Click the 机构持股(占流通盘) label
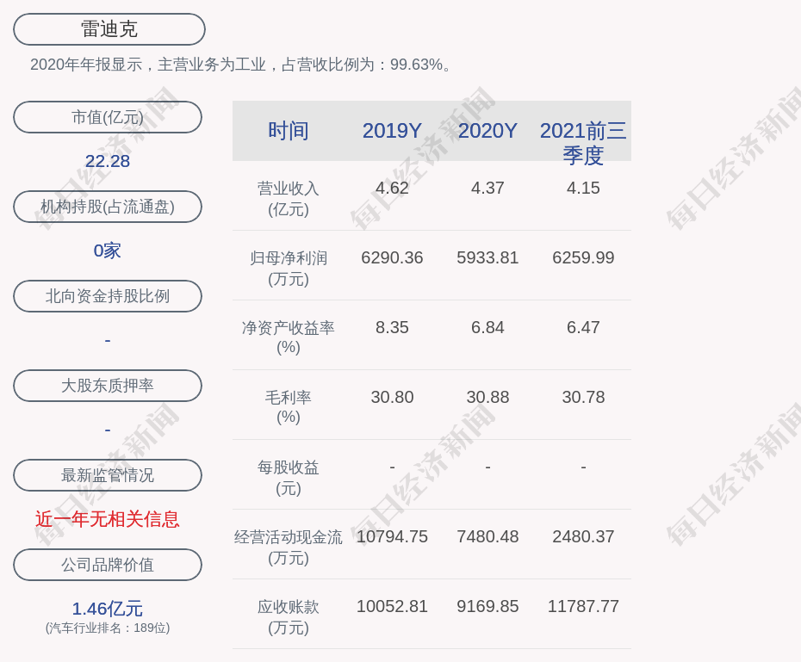This screenshot has width=801, height=662. pyautogui.click(x=108, y=207)
